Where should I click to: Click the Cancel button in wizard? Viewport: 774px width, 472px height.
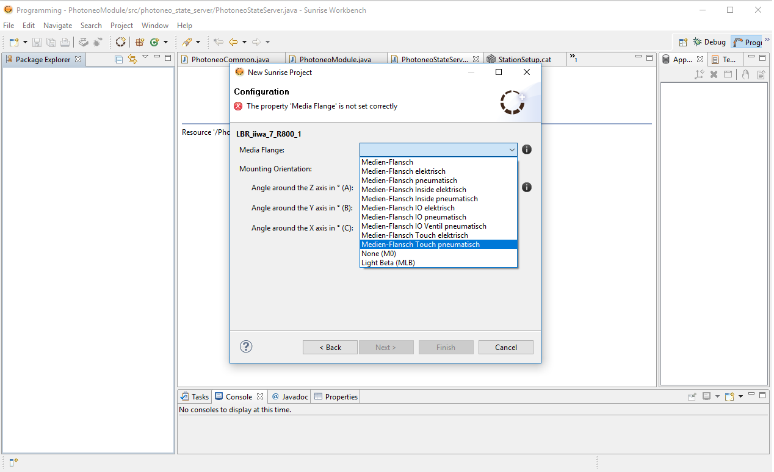pos(506,347)
